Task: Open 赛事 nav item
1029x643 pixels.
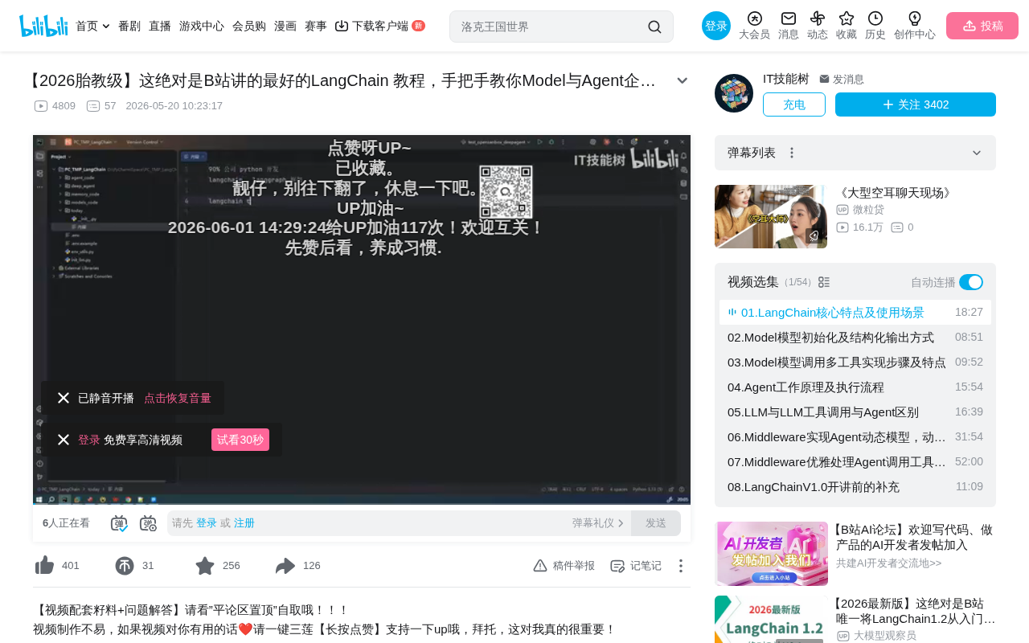Action: [316, 26]
